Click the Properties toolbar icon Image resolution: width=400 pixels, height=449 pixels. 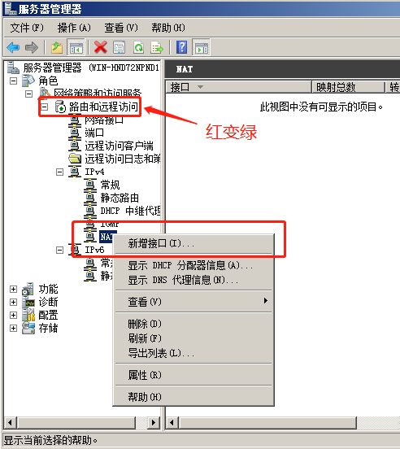tap(119, 47)
